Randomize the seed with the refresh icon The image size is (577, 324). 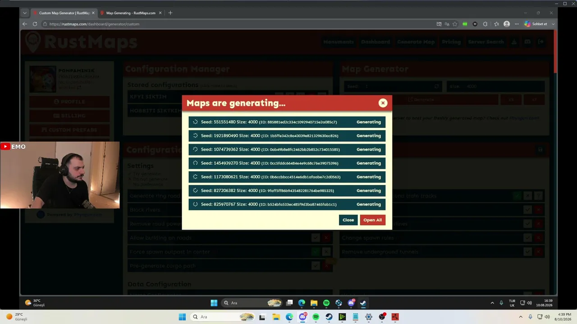(436, 86)
